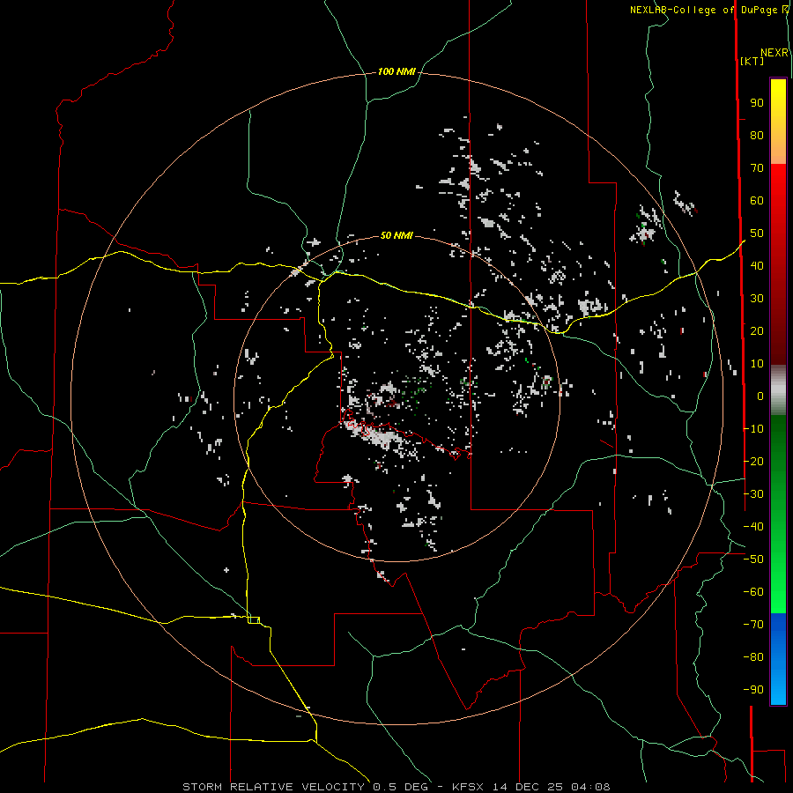Pick the gray zero-velocity segment of the color bar

[778, 390]
